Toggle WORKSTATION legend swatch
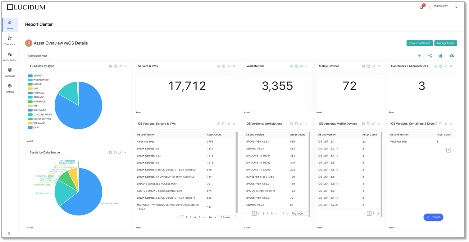The image size is (469, 242). tap(30, 80)
